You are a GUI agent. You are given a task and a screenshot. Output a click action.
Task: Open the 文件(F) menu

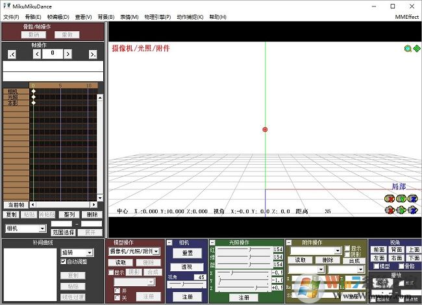tap(11, 17)
